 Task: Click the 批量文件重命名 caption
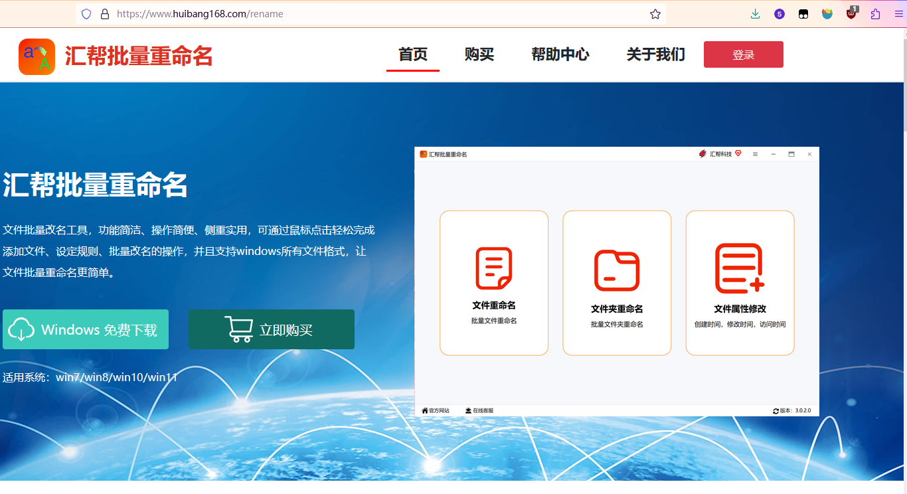pos(494,321)
